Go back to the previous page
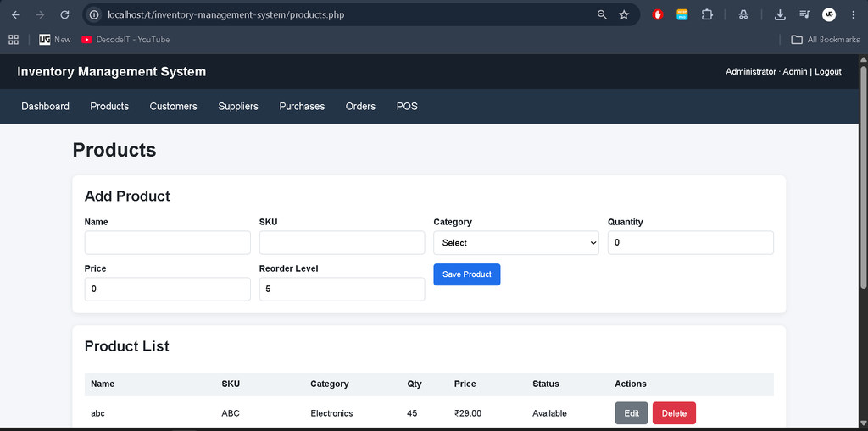Image resolution: width=868 pixels, height=431 pixels. (x=16, y=15)
